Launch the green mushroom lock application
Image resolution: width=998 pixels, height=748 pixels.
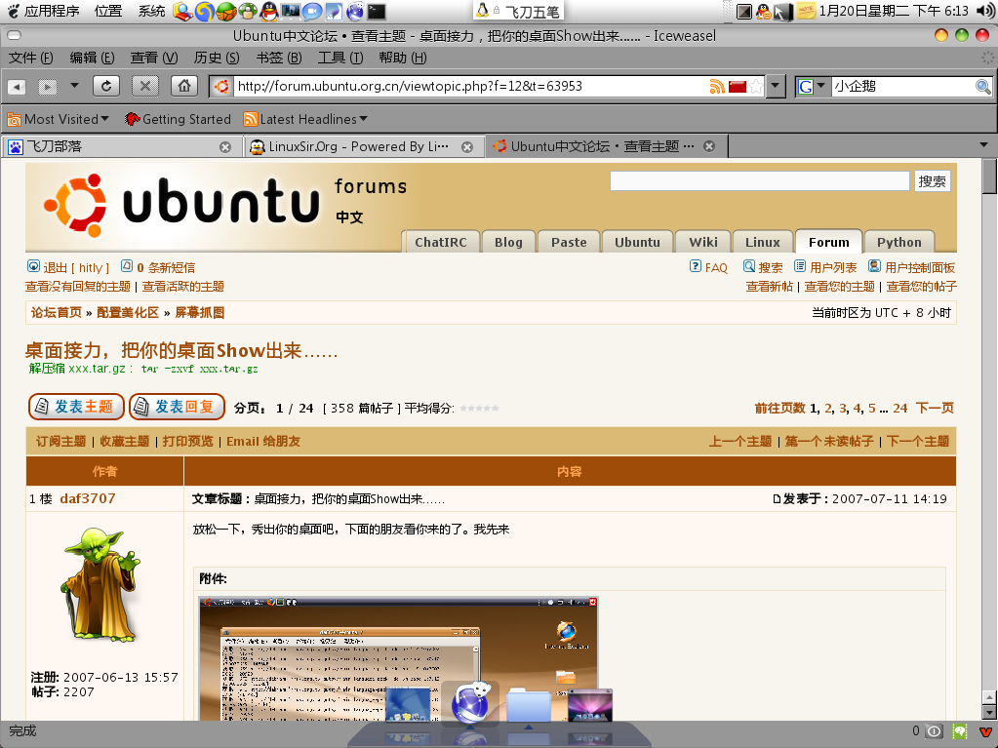click(x=248, y=11)
